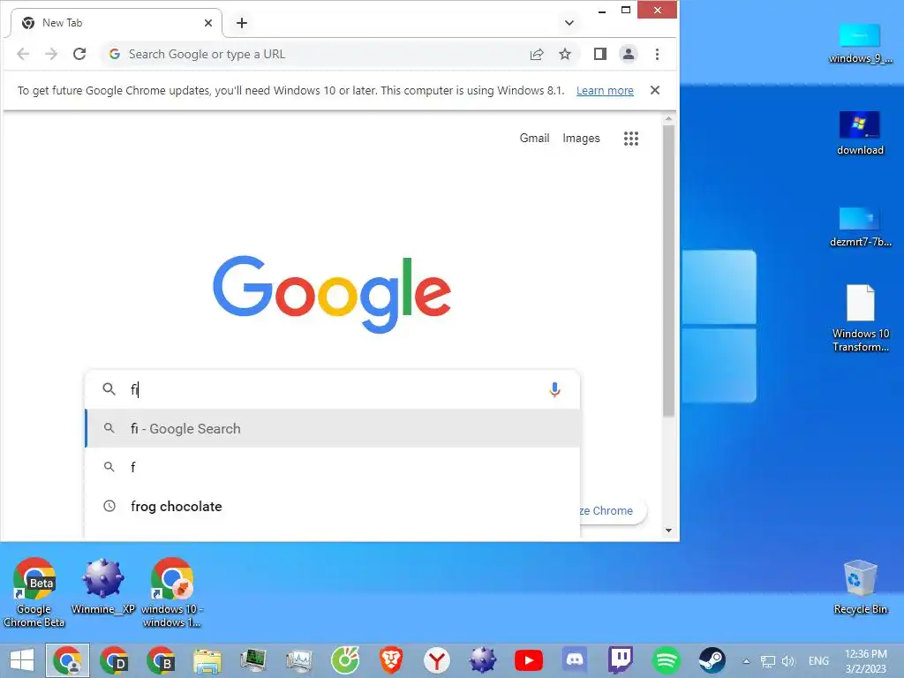Click the back navigation arrow
Viewport: 904px width, 678px height.
tap(23, 54)
